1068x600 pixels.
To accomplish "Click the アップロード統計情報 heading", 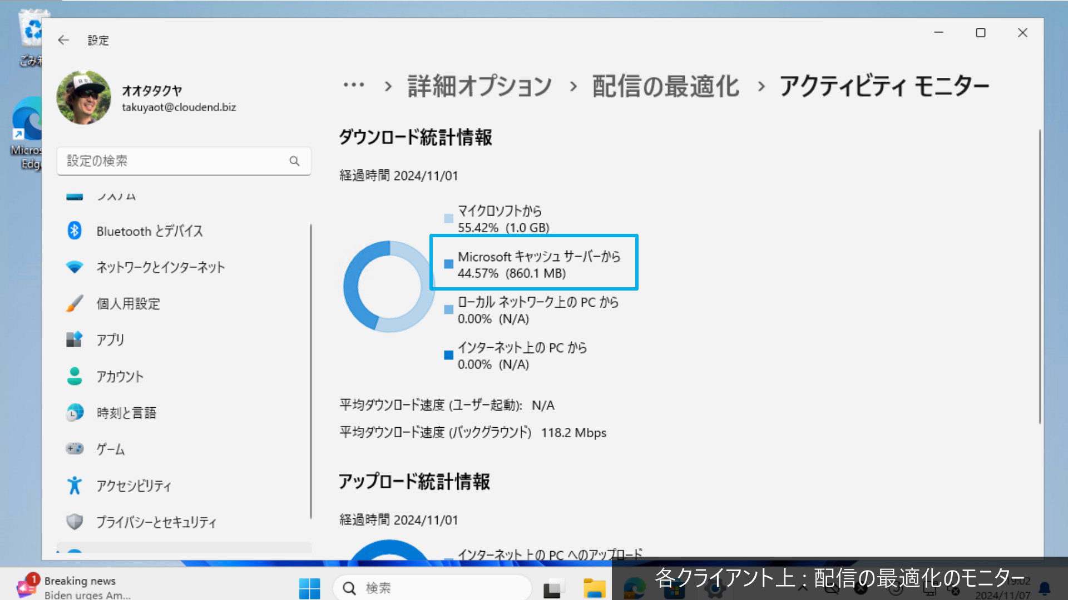I will click(x=414, y=482).
